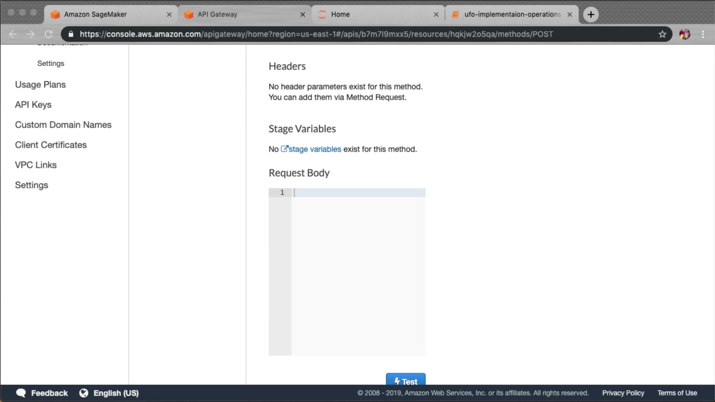Click the bookmark star icon in address bar
715x402 pixels.
tap(662, 34)
